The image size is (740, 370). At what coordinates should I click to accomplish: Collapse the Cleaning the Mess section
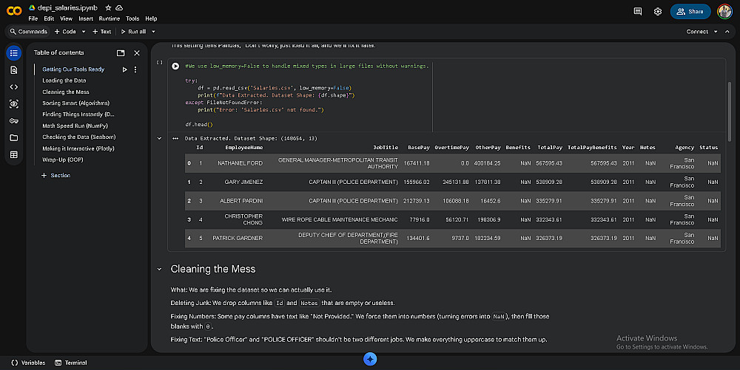pos(159,270)
